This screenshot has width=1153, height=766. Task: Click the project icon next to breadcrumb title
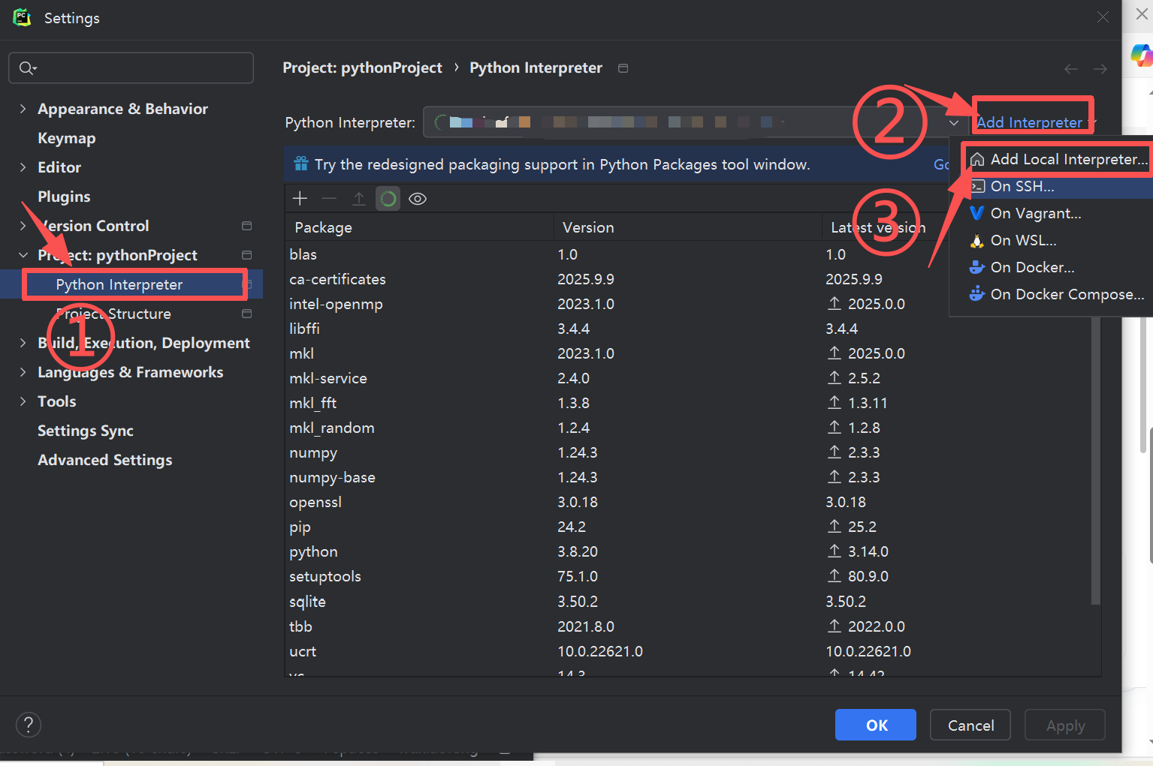623,68
